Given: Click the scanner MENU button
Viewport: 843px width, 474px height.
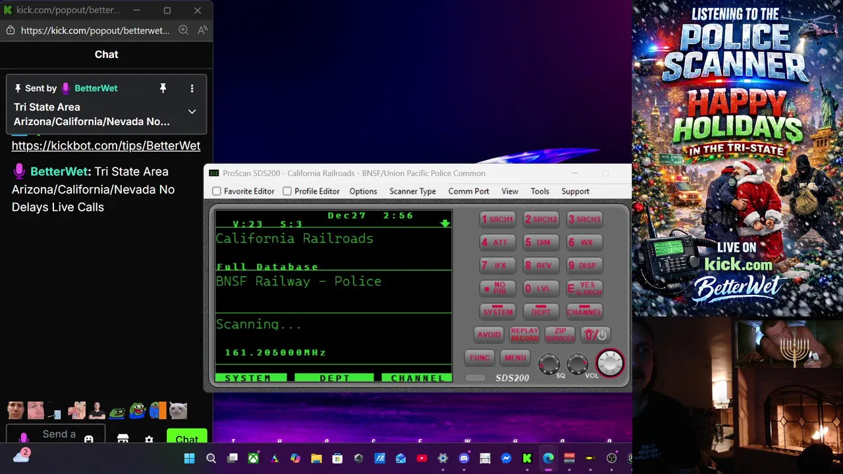Looking at the screenshot, I should pos(515,357).
